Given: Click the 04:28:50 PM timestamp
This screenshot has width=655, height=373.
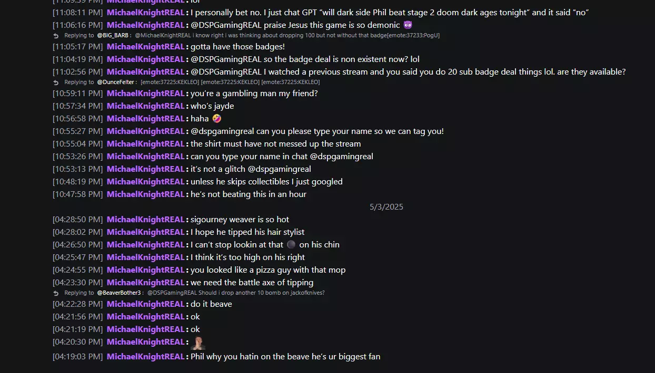Looking at the screenshot, I should tap(77, 220).
